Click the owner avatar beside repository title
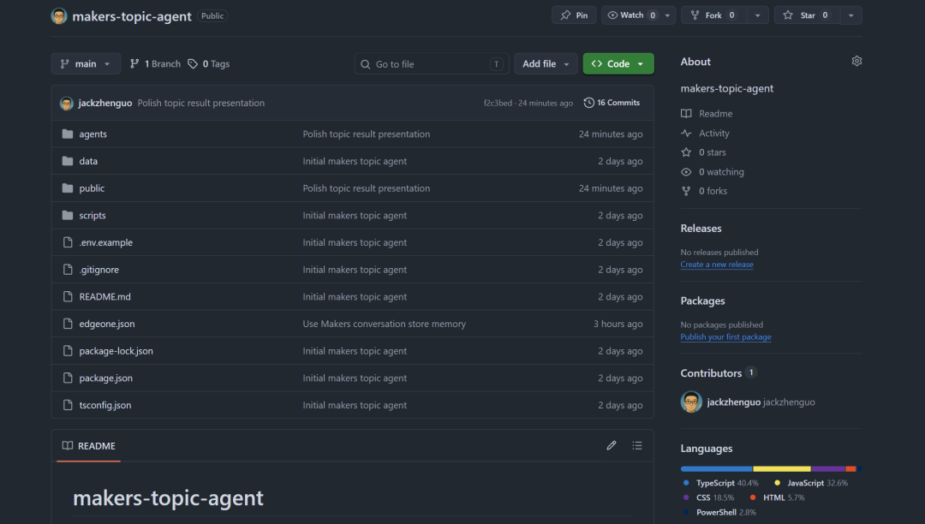The width and height of the screenshot is (925, 524). [x=59, y=16]
